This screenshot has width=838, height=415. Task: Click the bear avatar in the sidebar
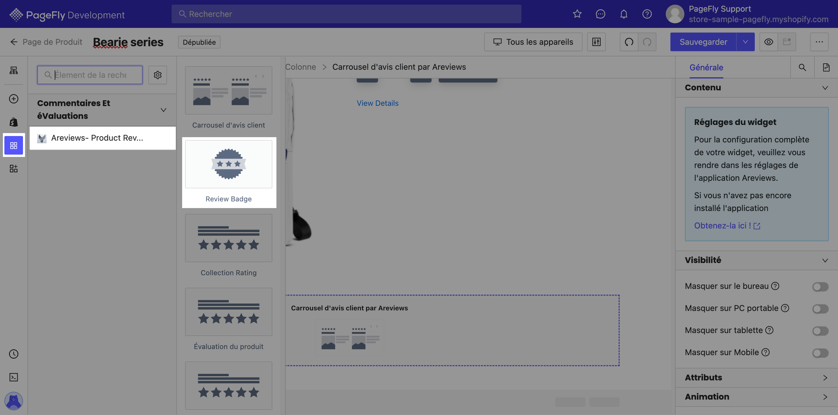(x=14, y=401)
